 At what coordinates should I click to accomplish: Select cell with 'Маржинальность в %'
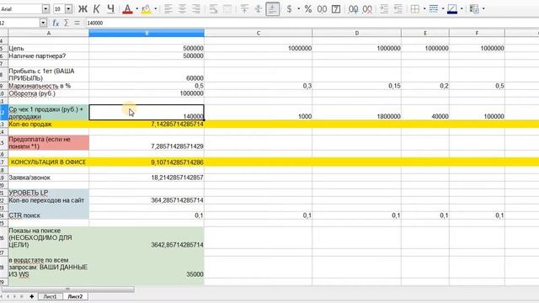49,86
